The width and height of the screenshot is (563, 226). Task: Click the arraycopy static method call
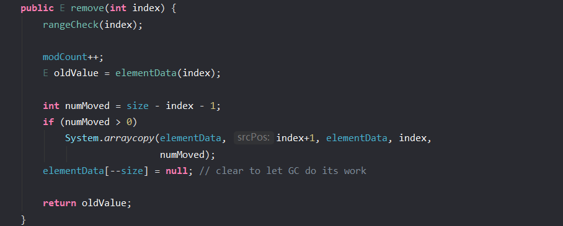point(129,137)
